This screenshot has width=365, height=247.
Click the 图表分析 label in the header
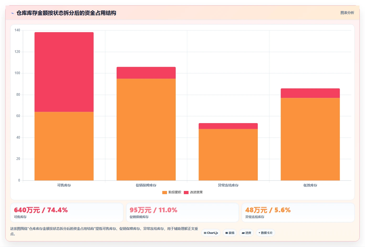(x=347, y=13)
